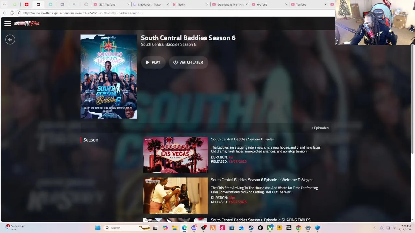The image size is (415, 233).
Task: Open Rockstar Games Launcher from taskbar
Action: (x=279, y=228)
